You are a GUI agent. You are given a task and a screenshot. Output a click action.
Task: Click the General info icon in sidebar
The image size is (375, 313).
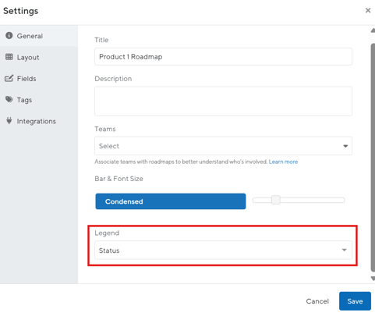click(x=9, y=35)
